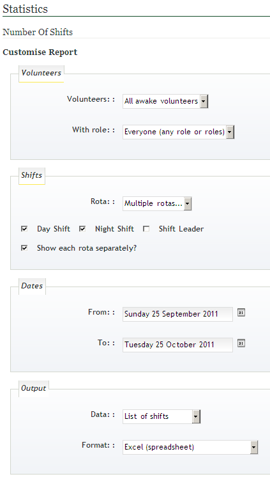
Task: Open the Volunteers dropdown
Action: 165,101
